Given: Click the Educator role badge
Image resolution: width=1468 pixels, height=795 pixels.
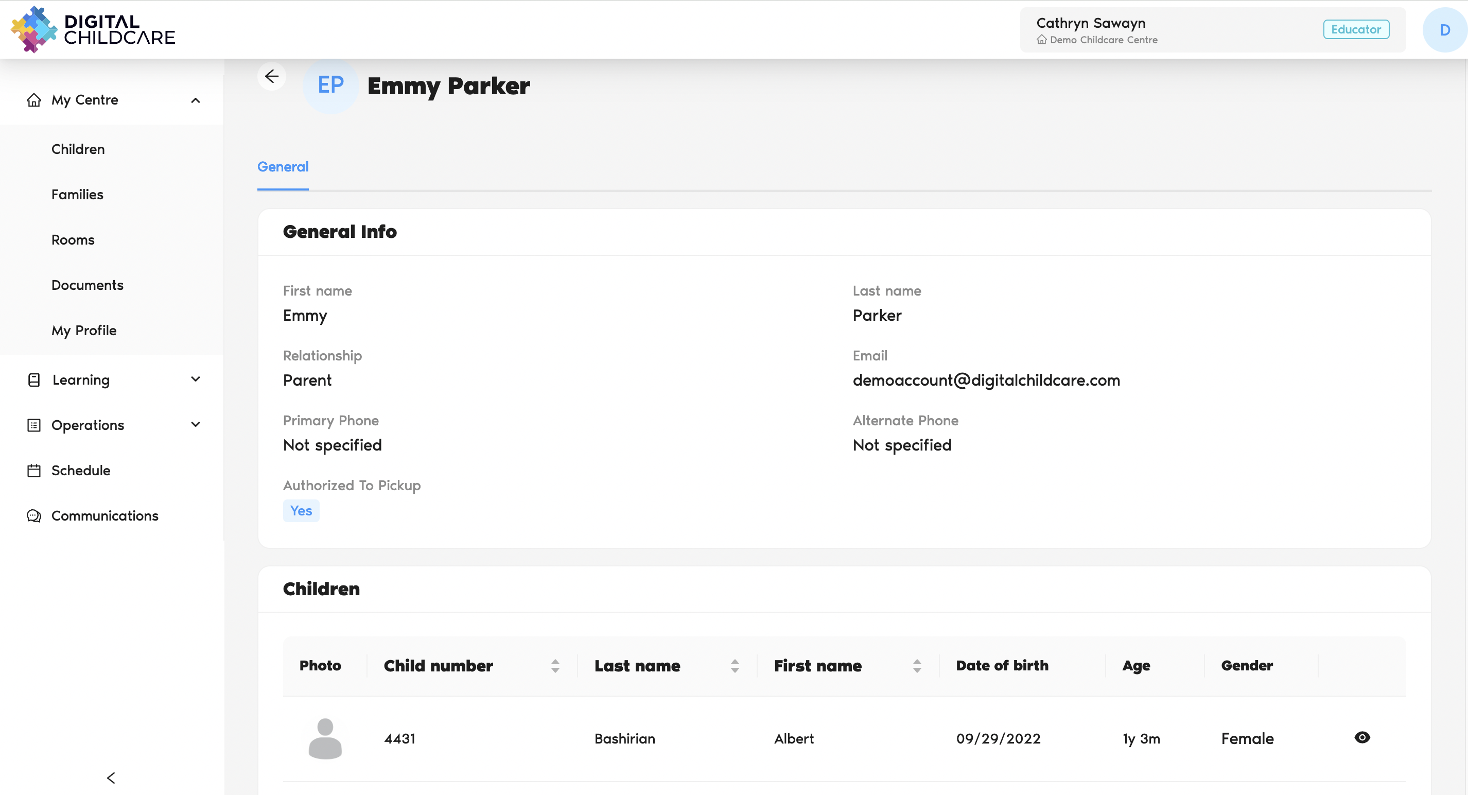Looking at the screenshot, I should (1355, 30).
